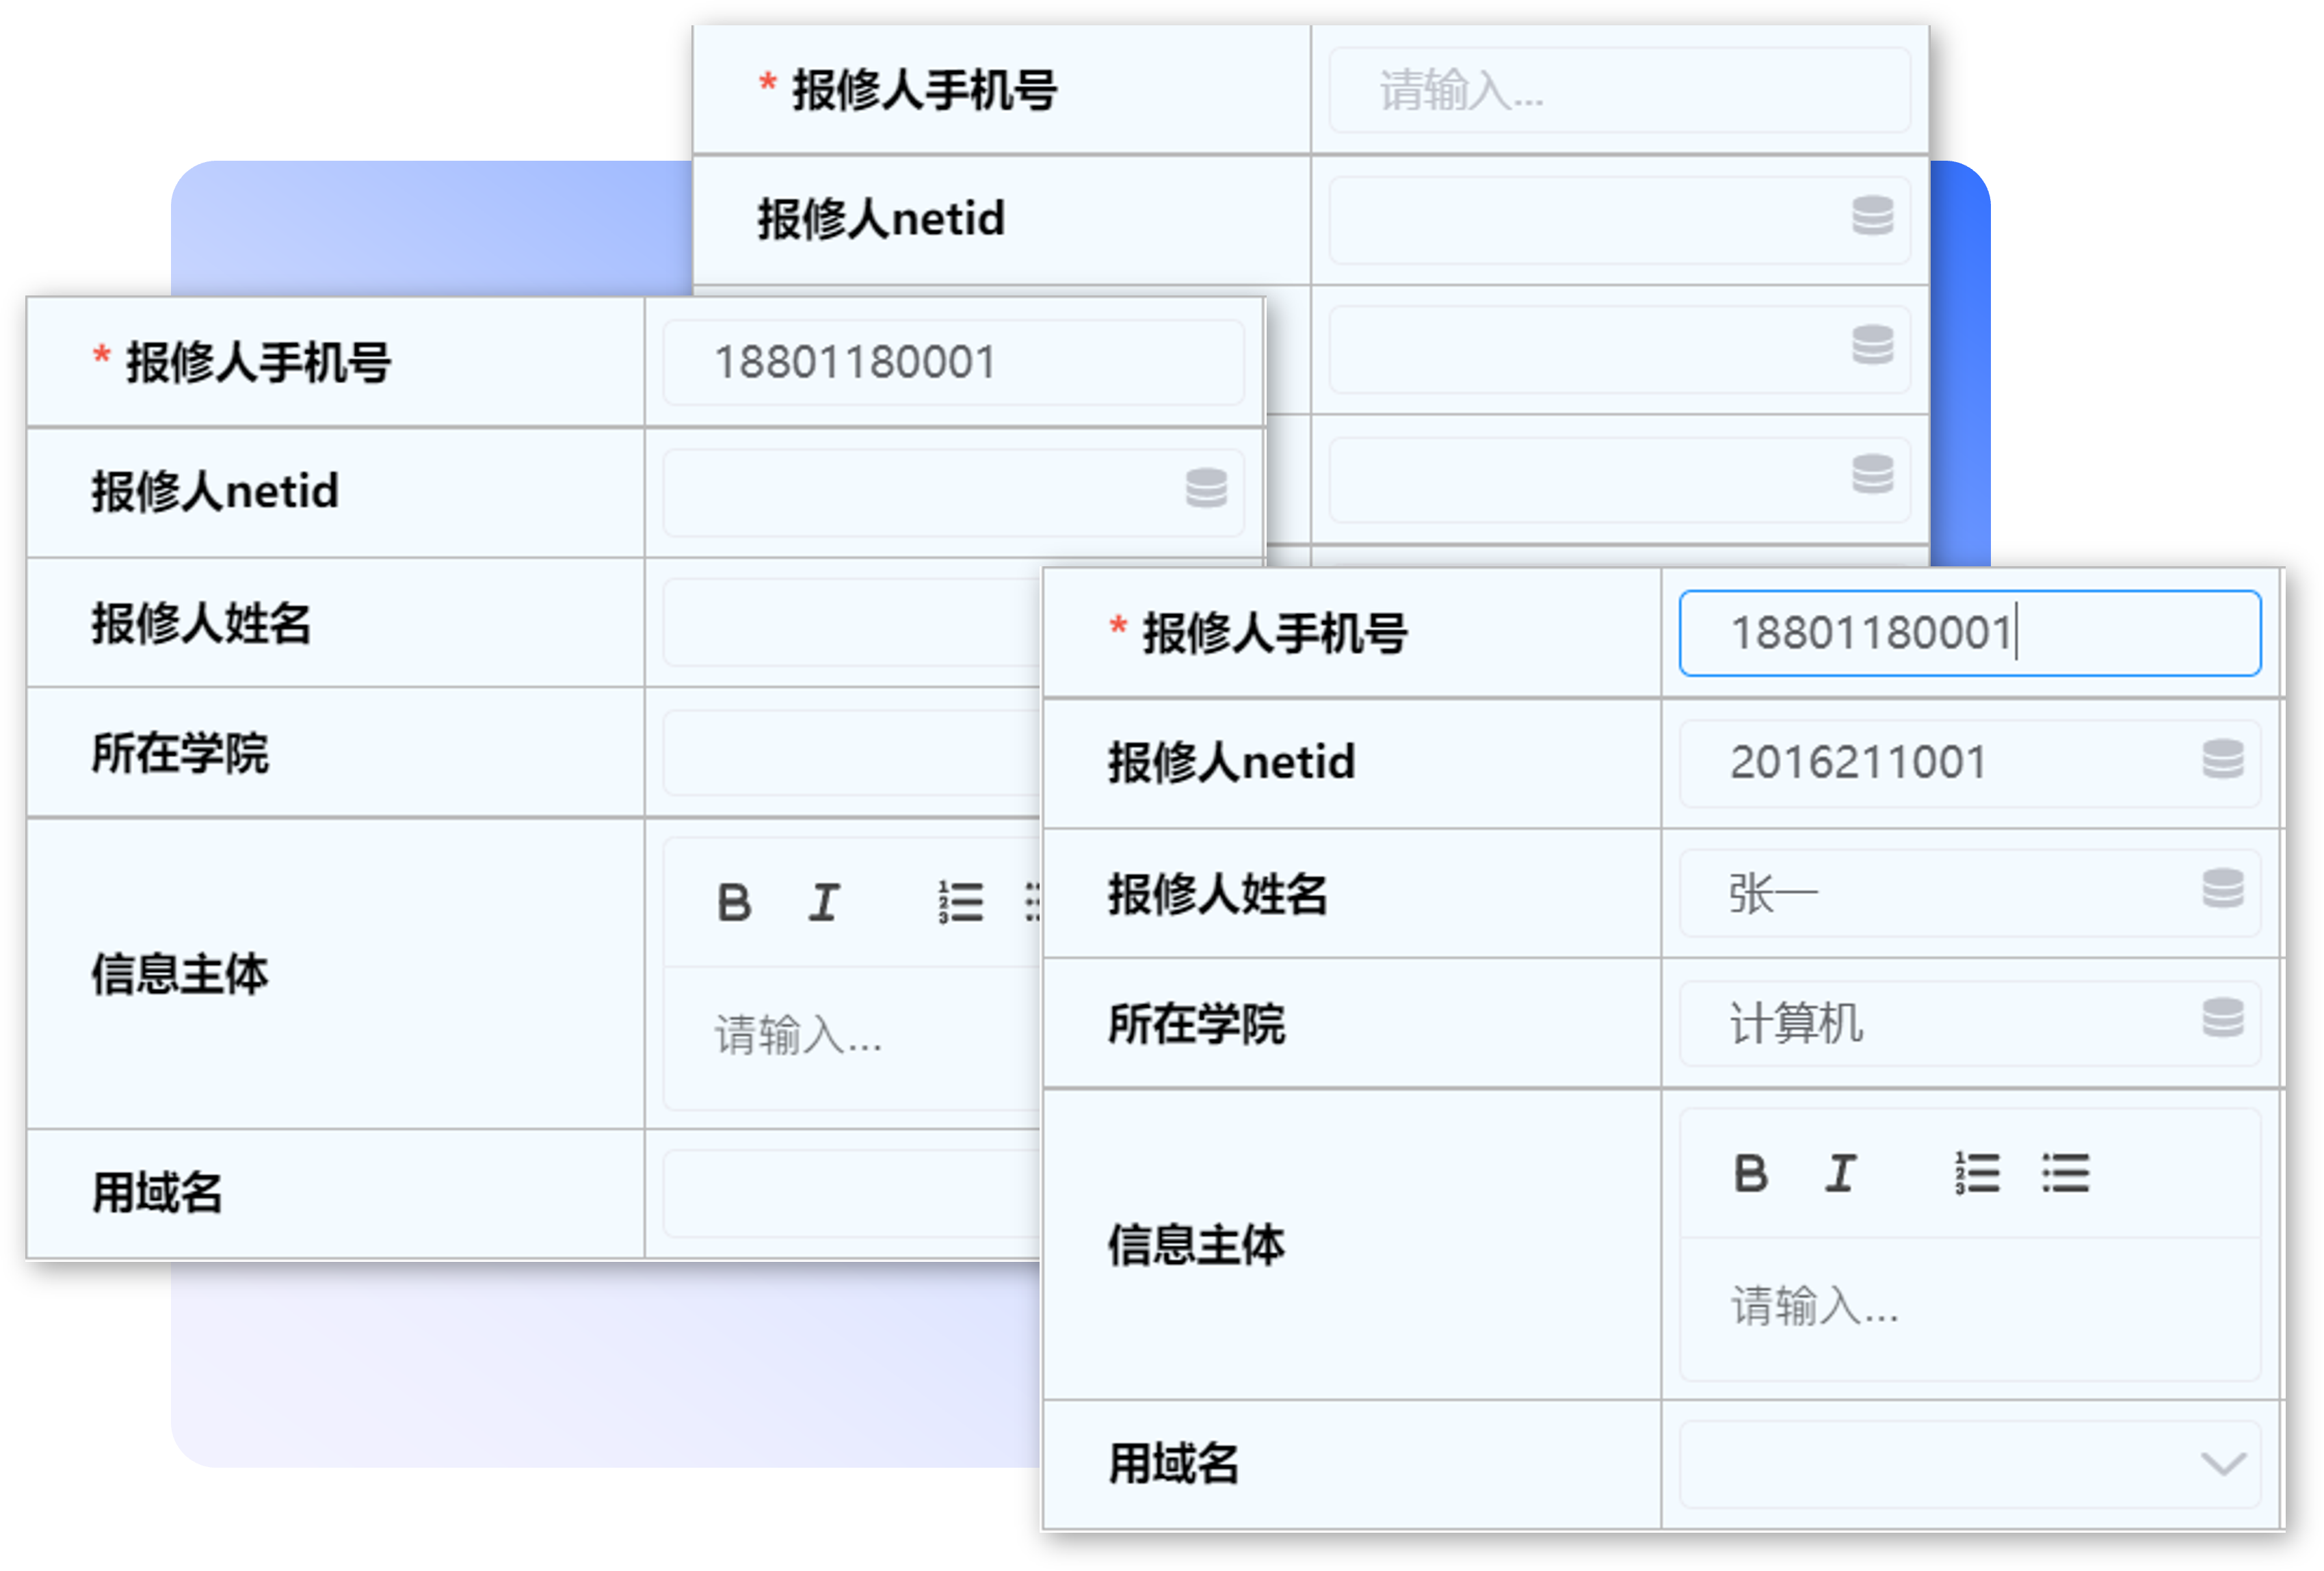Click database icon in top form netid field
2324x1571 pixels.
[x=1872, y=216]
